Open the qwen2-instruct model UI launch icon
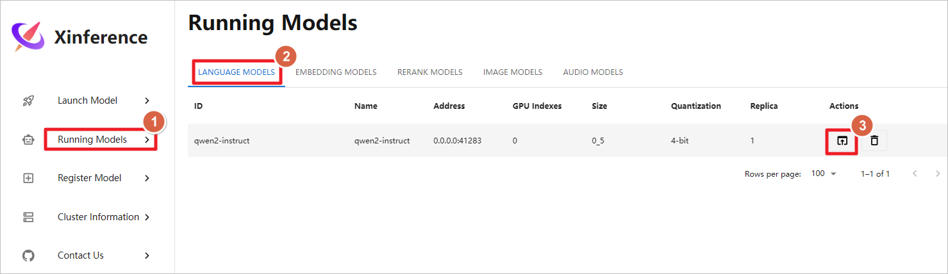The height and width of the screenshot is (274, 948). point(842,141)
